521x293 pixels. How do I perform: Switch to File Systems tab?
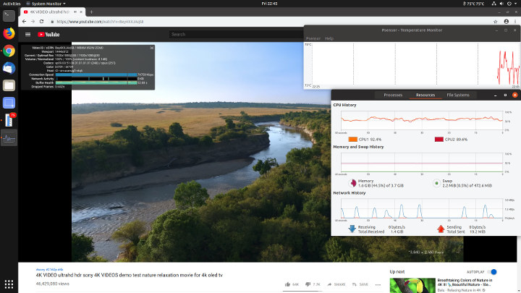click(458, 95)
